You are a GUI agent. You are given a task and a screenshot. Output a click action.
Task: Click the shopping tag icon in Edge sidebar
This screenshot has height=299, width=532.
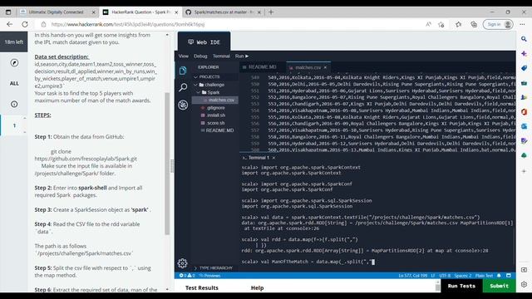point(525,68)
